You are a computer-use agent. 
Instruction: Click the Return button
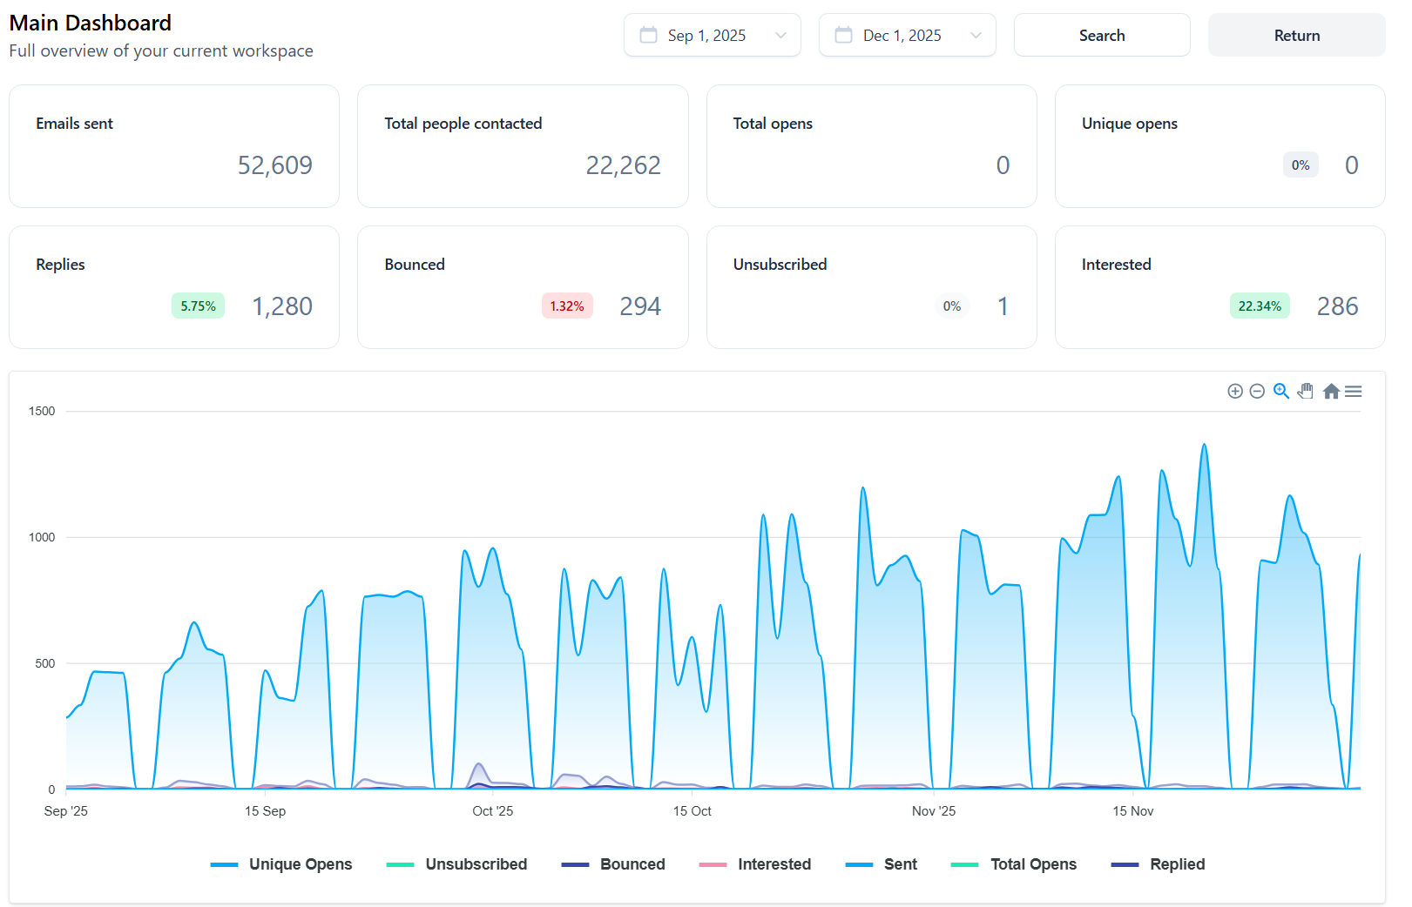(x=1296, y=35)
